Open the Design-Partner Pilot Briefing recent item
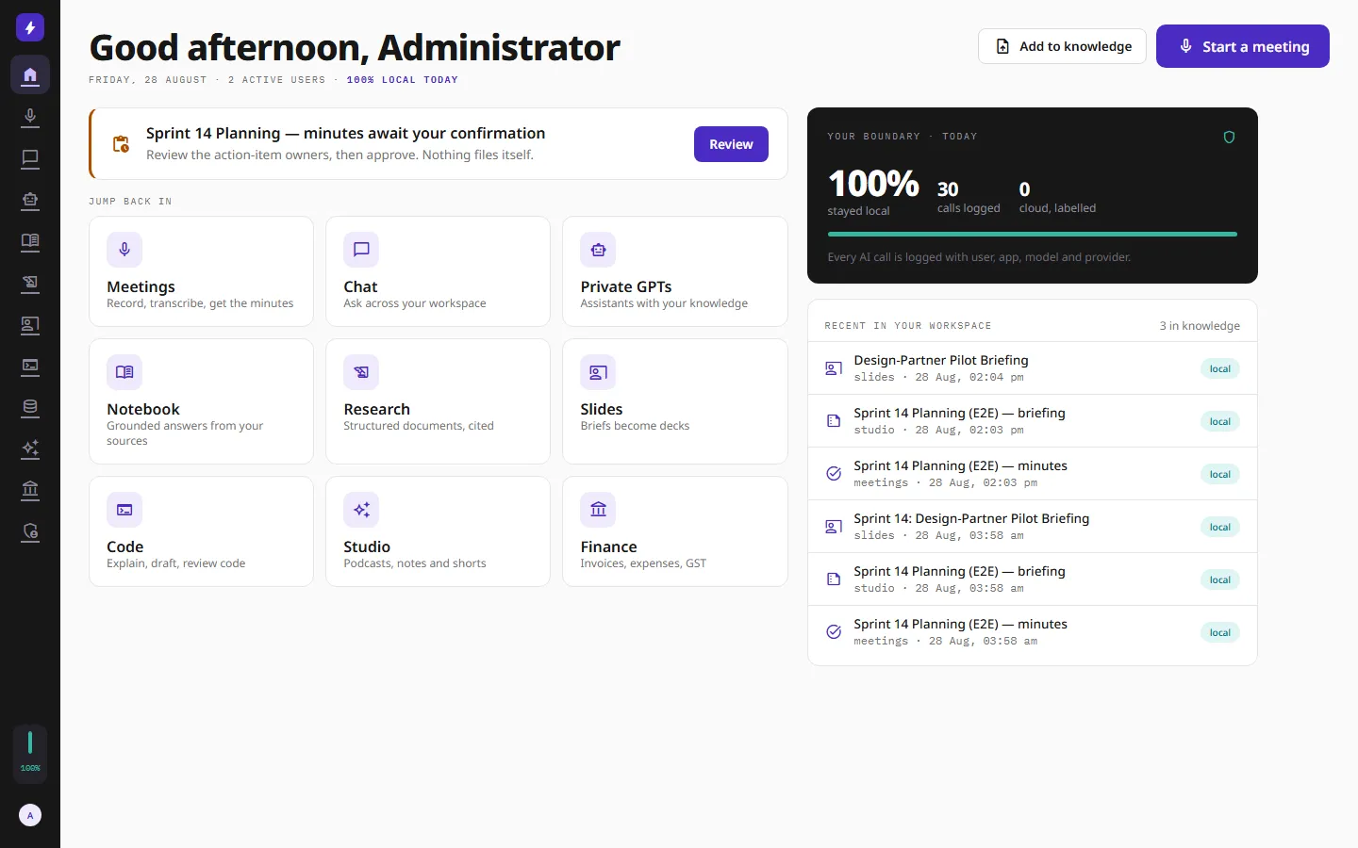This screenshot has width=1358, height=848. [x=1033, y=368]
